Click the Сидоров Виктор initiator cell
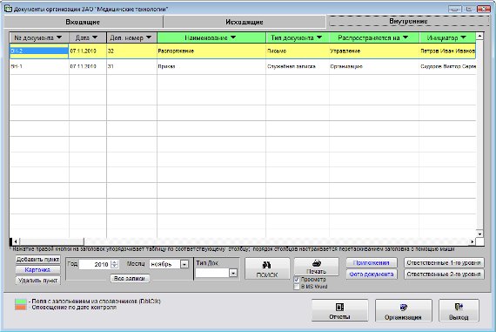The width and height of the screenshot is (496, 332). [447, 66]
